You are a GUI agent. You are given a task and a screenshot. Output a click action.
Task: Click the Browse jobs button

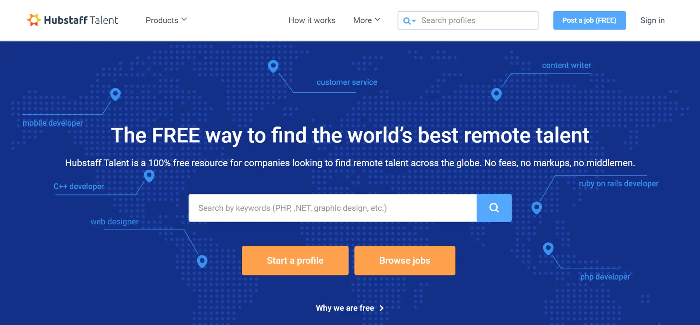pos(405,260)
